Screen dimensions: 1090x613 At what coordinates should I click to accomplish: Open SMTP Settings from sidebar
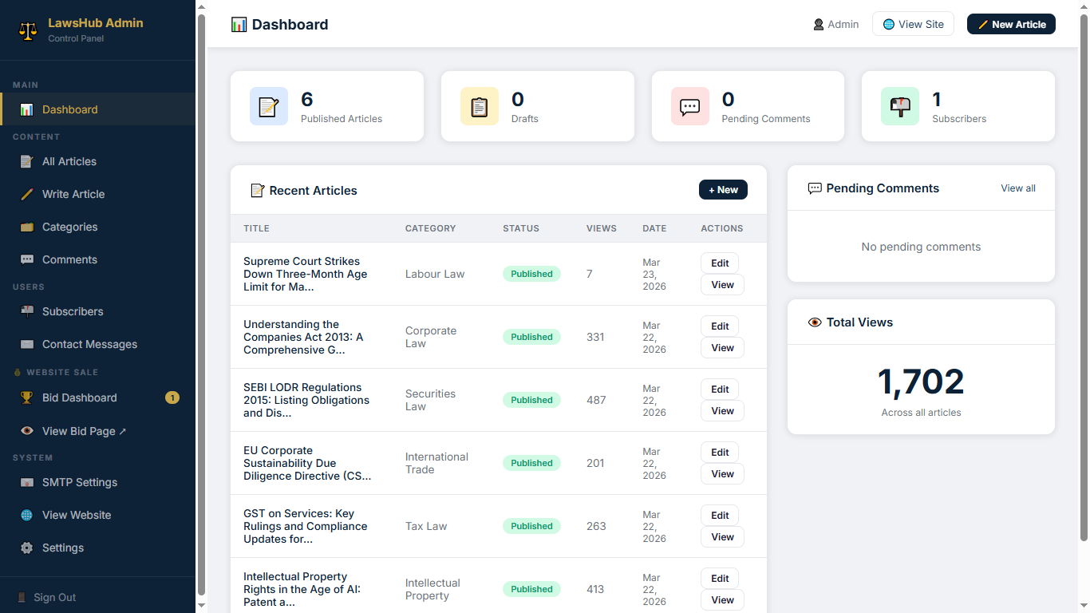pos(79,483)
